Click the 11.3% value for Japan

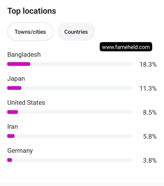[148, 88]
